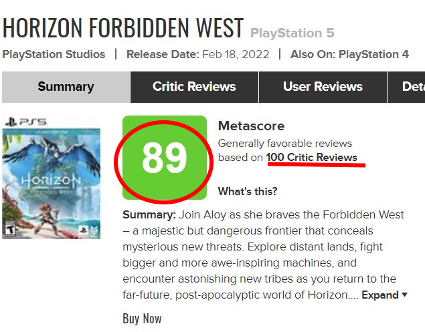Click the Guerrilla logo on cover corner
The image size is (425, 332).
coord(94,230)
